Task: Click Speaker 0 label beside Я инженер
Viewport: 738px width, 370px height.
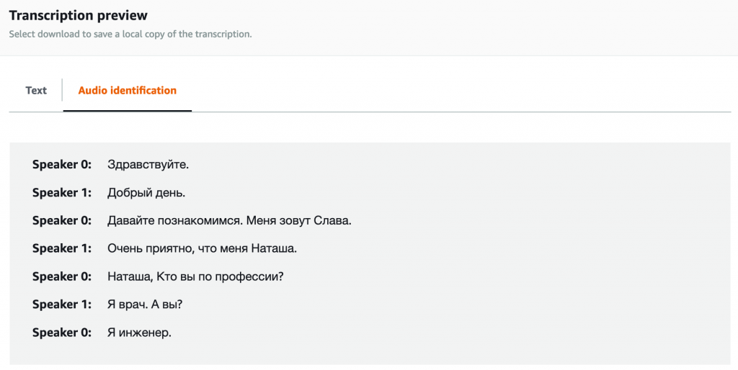Action: (62, 333)
